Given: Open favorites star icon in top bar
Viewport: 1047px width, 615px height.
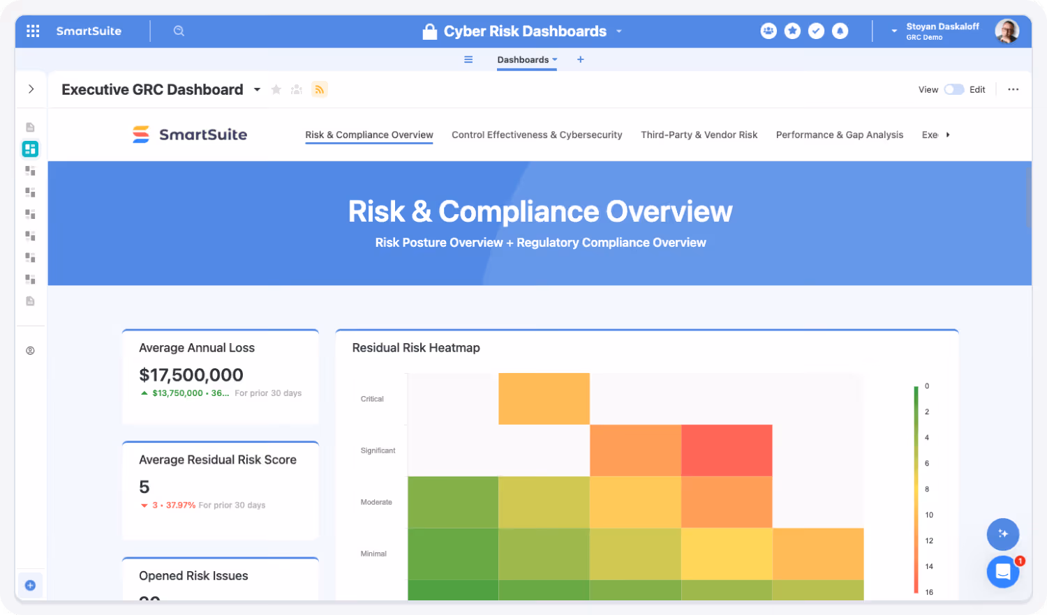Looking at the screenshot, I should click(x=792, y=31).
